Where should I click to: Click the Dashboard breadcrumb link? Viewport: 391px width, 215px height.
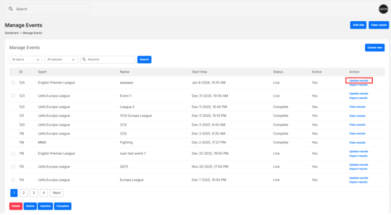(11, 33)
